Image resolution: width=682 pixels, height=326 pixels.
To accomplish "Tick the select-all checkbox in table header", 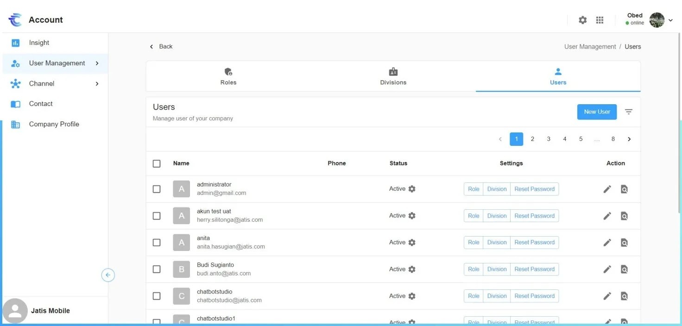I will (x=157, y=163).
